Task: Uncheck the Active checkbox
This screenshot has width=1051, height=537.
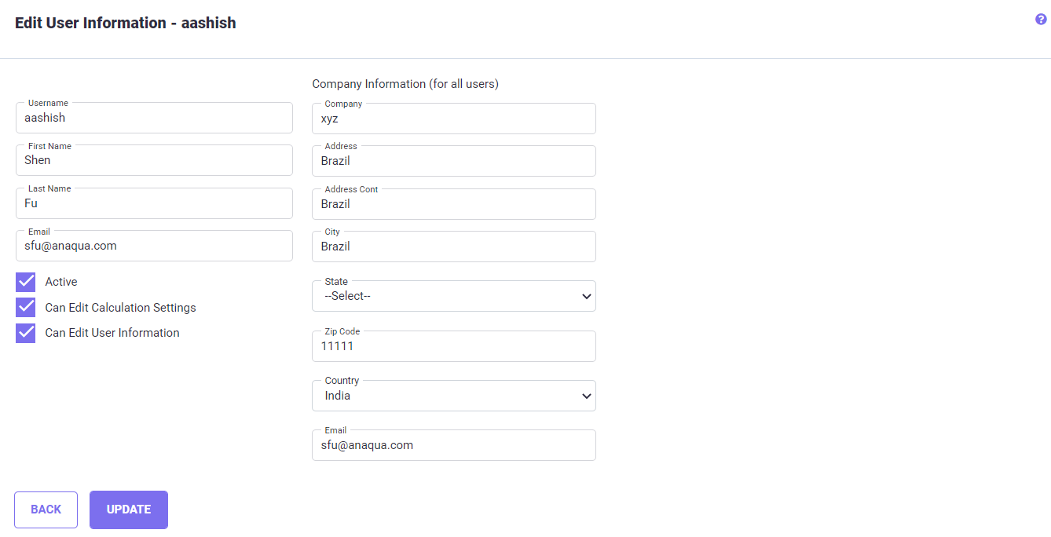Action: pyautogui.click(x=26, y=282)
